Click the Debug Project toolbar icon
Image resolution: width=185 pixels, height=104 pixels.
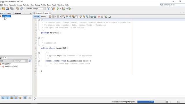coord(63,9)
